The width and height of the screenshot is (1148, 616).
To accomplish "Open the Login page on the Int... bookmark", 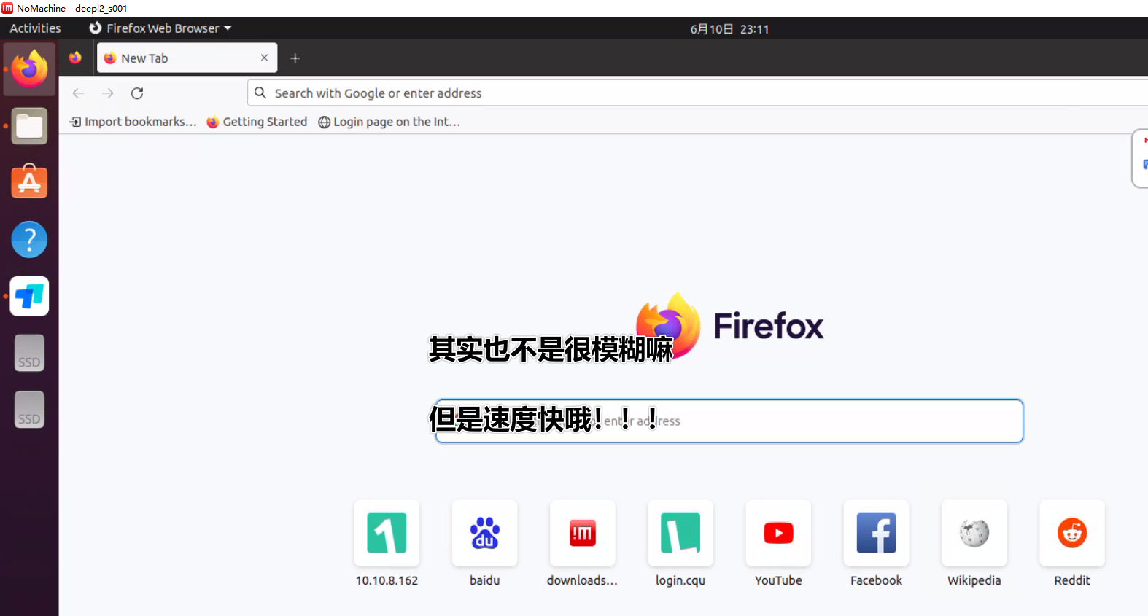I will [389, 122].
